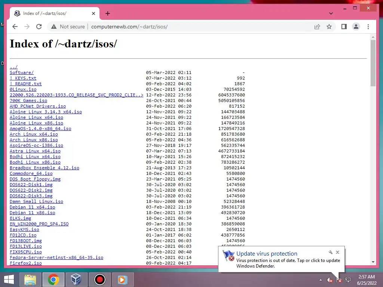Open notification options wrench icon
This screenshot has width=383, height=287.
[331, 252]
